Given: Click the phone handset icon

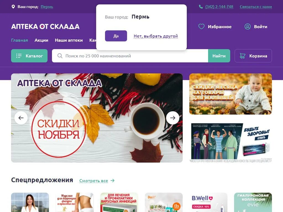Looking at the screenshot, I should coord(201,7).
